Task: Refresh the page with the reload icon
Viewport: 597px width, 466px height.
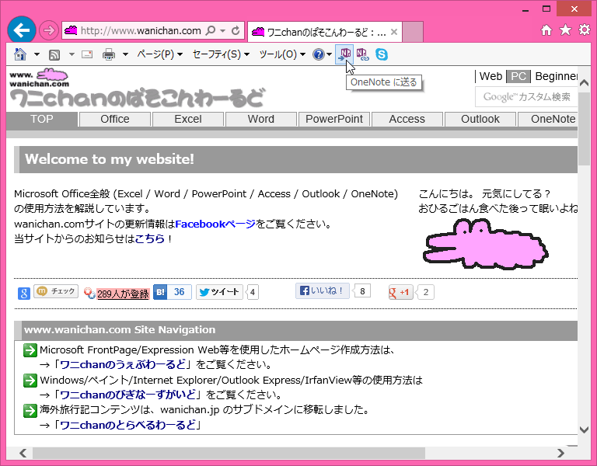Action: pyautogui.click(x=236, y=30)
